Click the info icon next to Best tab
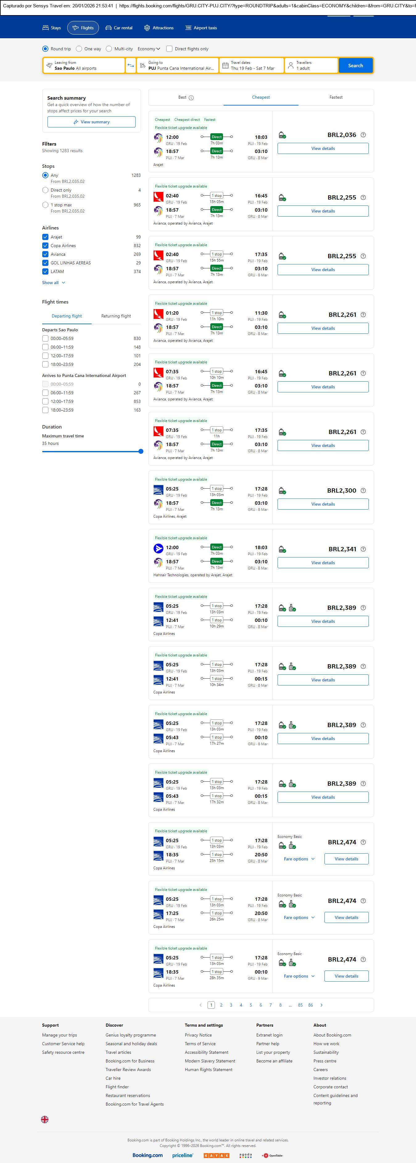416x1163 pixels. pyautogui.click(x=191, y=97)
